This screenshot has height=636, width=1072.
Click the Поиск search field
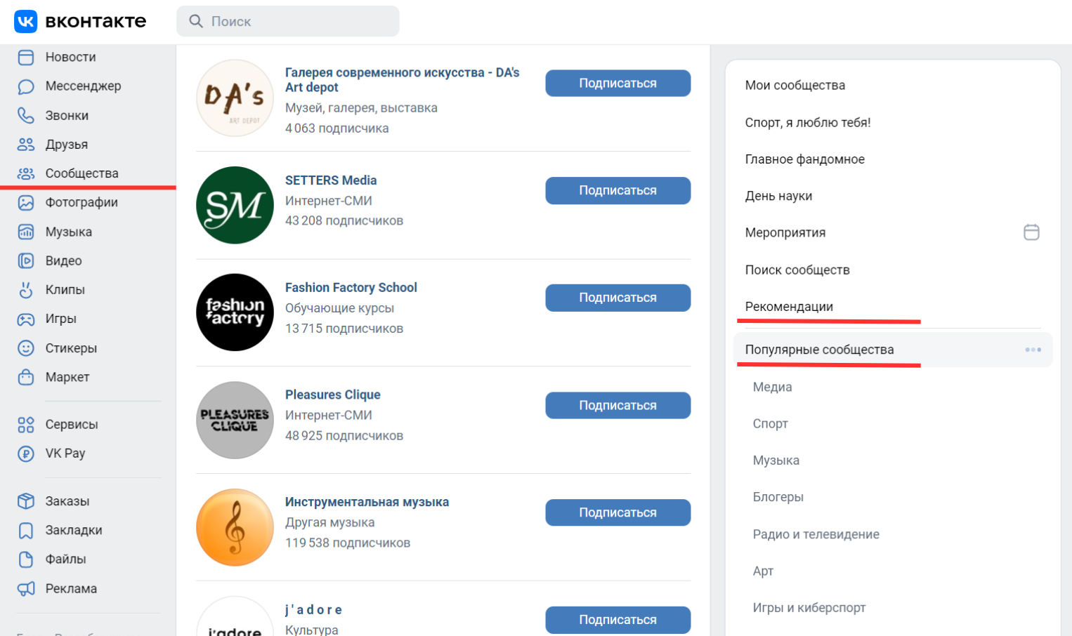point(295,22)
